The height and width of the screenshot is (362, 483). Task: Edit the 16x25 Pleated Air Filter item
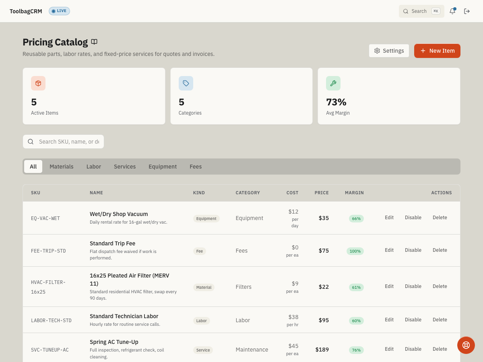(389, 286)
